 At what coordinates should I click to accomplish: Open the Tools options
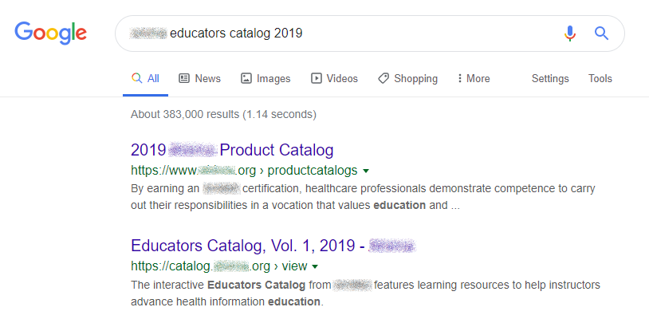pyautogui.click(x=600, y=78)
